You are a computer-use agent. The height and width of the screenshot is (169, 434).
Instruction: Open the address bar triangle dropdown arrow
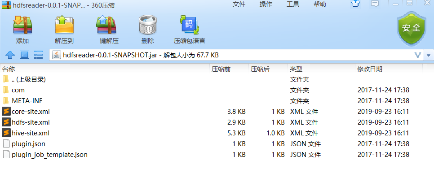tap(429, 55)
